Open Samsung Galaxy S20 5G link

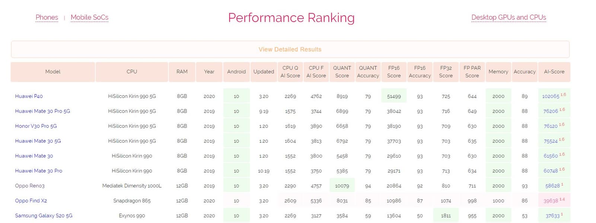point(44,216)
